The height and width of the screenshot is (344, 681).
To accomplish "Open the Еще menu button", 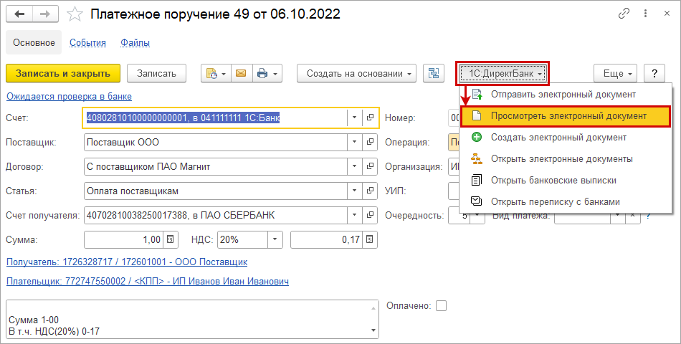I will click(x=615, y=73).
